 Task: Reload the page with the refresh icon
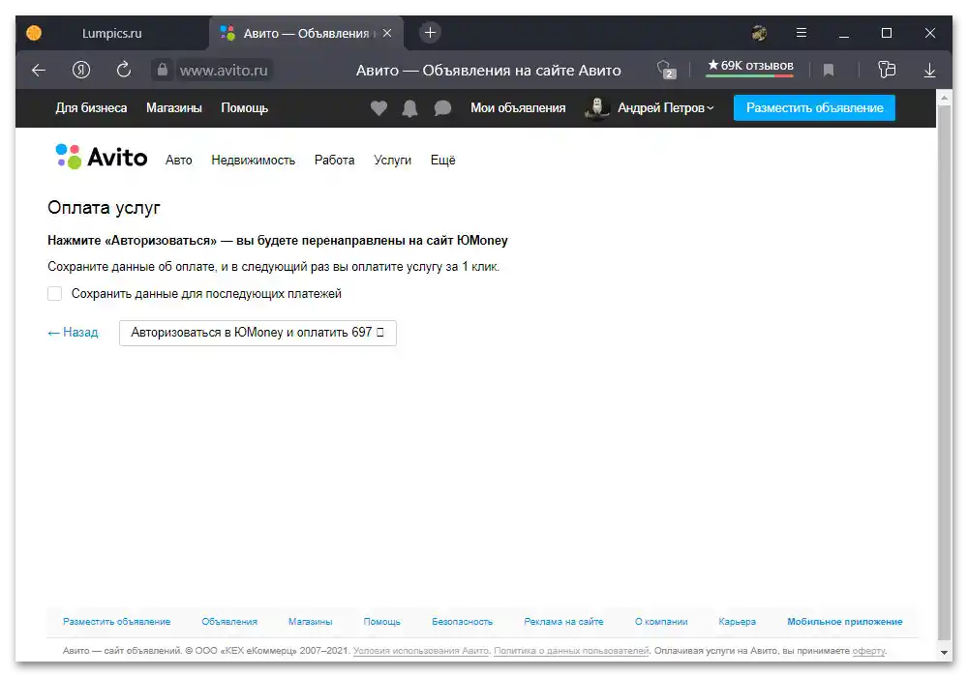pyautogui.click(x=124, y=70)
